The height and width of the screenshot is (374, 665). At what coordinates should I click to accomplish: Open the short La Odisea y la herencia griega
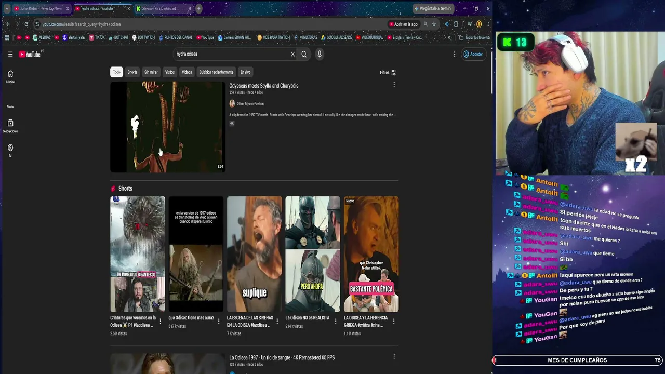pos(371,254)
